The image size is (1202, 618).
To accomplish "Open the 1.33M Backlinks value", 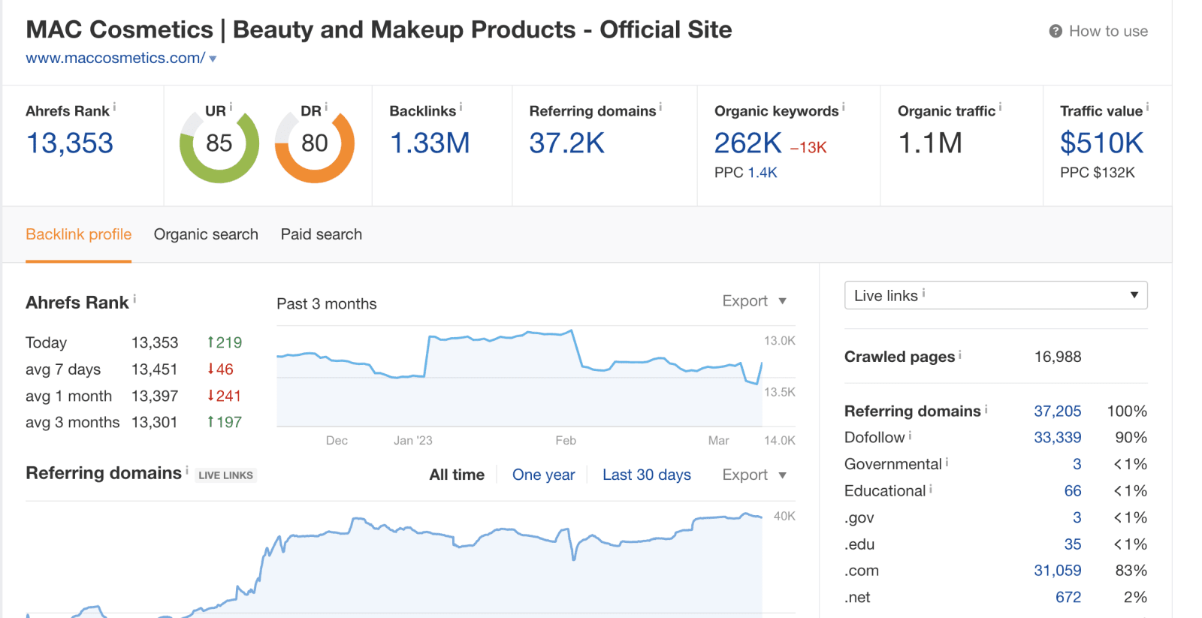I will click(x=430, y=143).
